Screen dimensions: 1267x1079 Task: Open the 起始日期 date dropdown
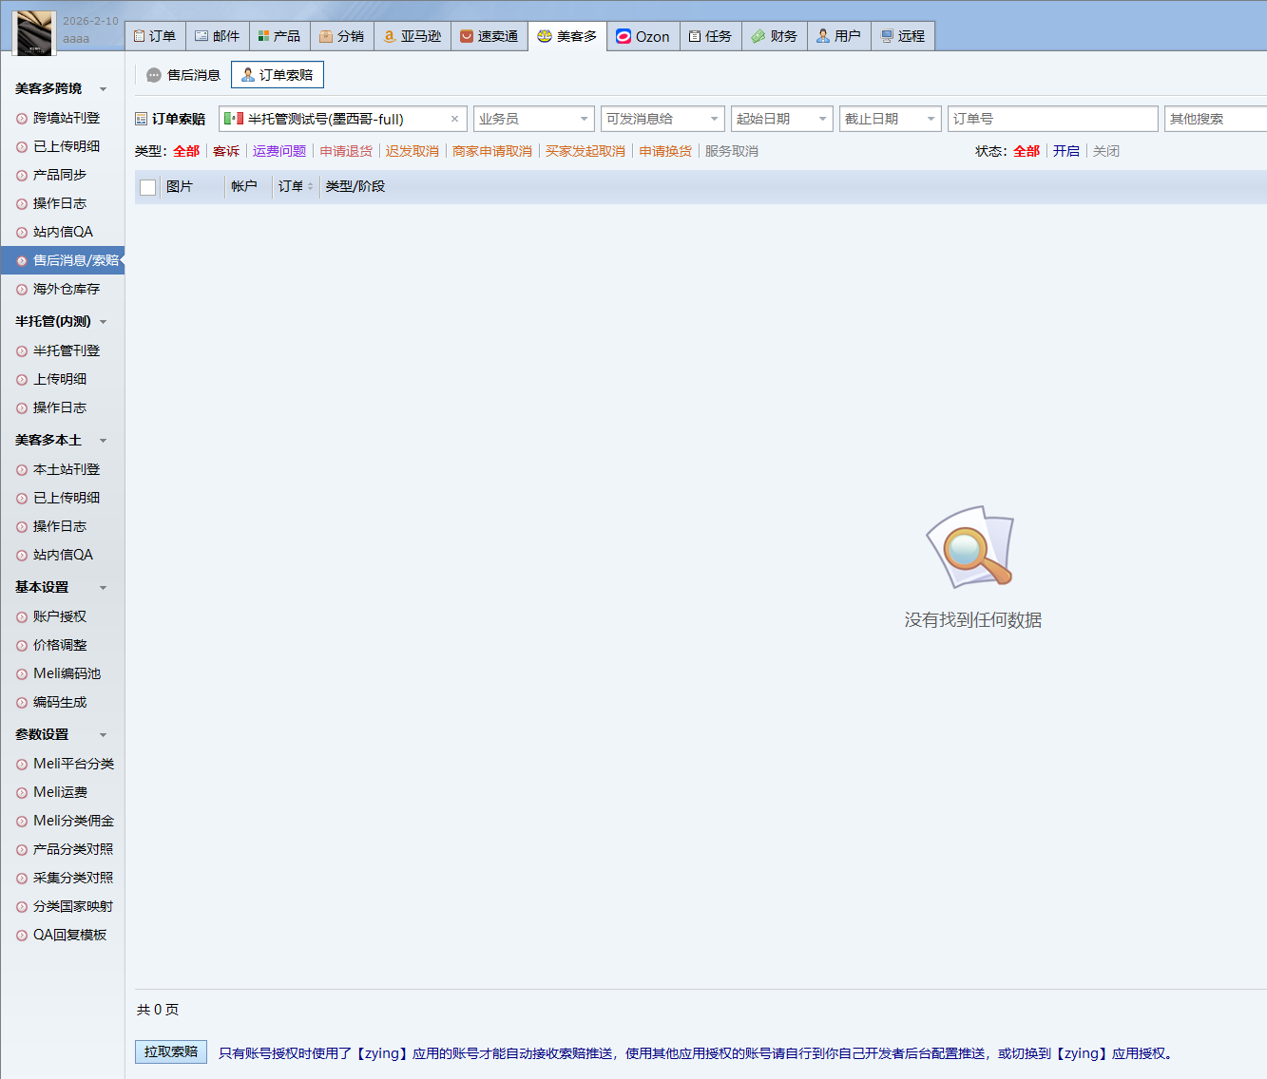coord(822,119)
